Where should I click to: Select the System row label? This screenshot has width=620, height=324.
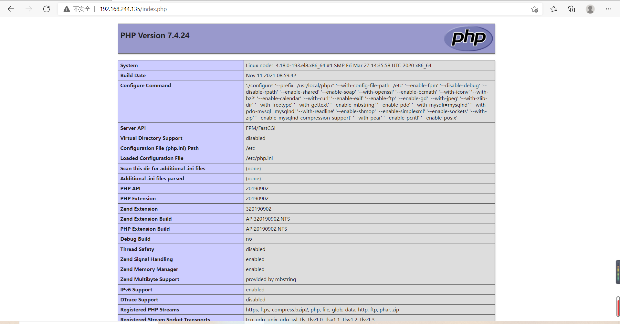click(129, 65)
